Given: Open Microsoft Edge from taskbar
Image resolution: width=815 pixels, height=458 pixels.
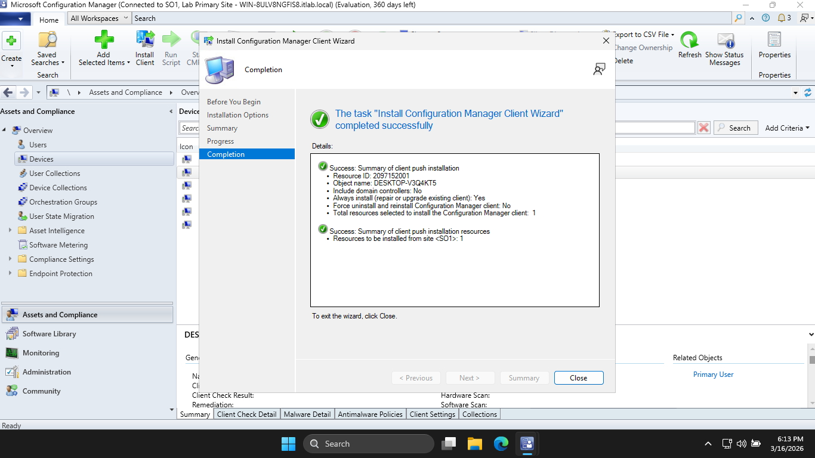Looking at the screenshot, I should pos(501,444).
